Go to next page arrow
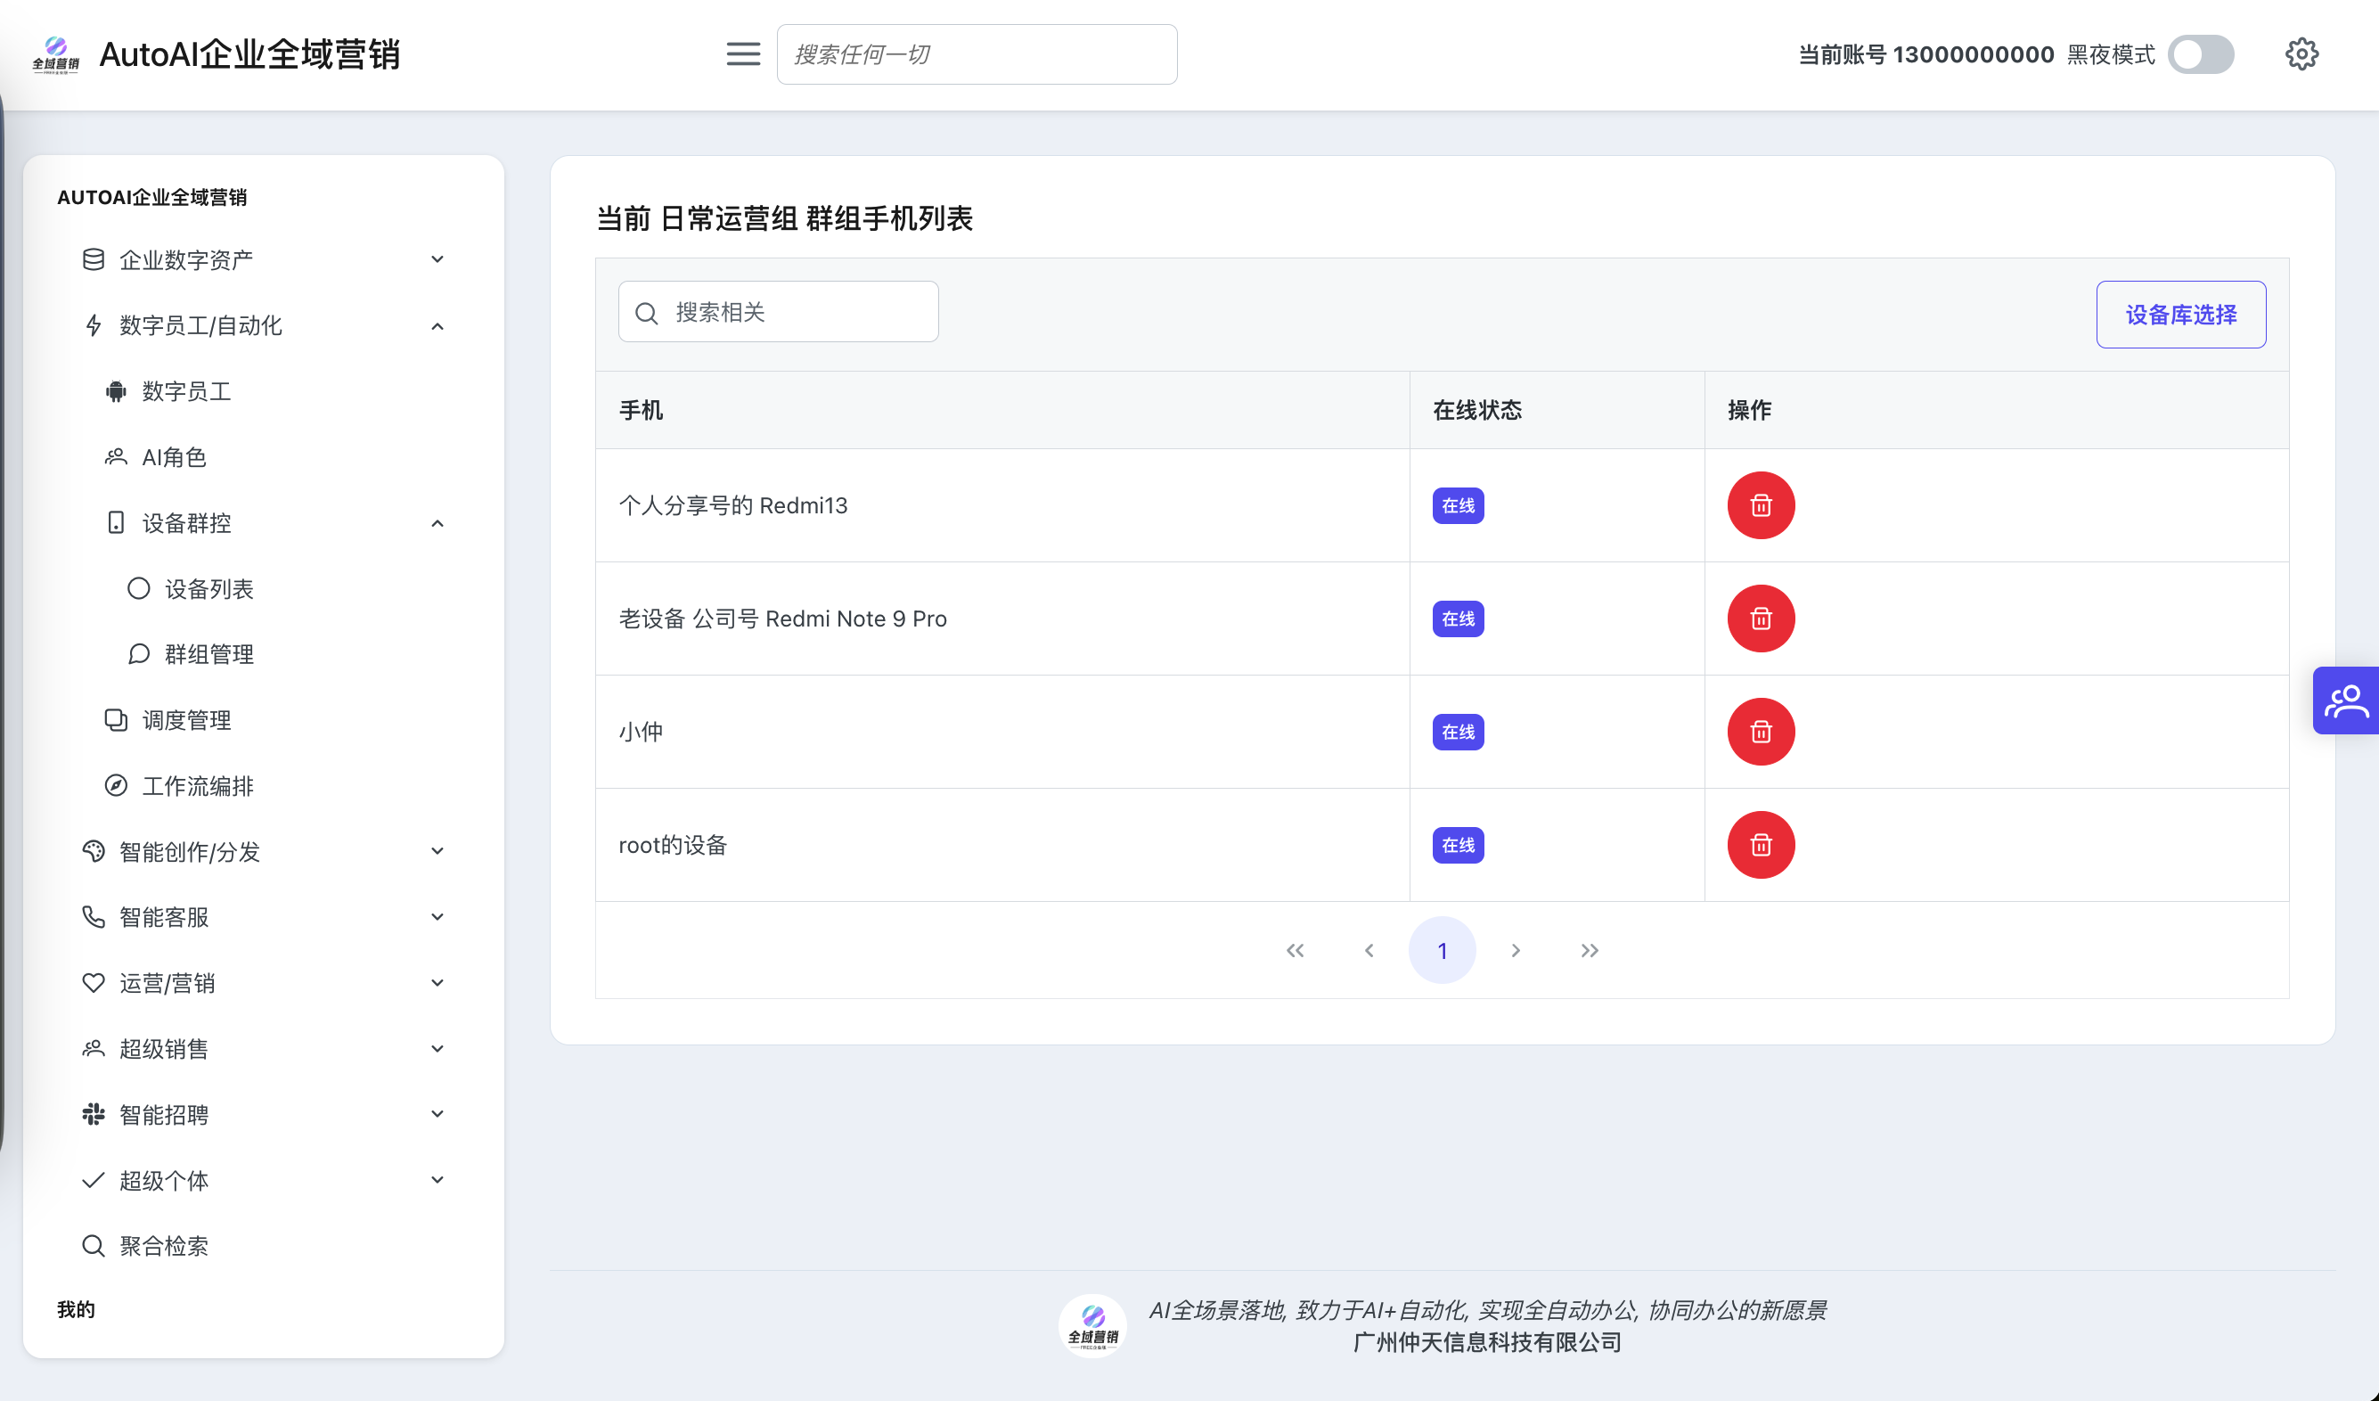The image size is (2379, 1401). click(1516, 951)
